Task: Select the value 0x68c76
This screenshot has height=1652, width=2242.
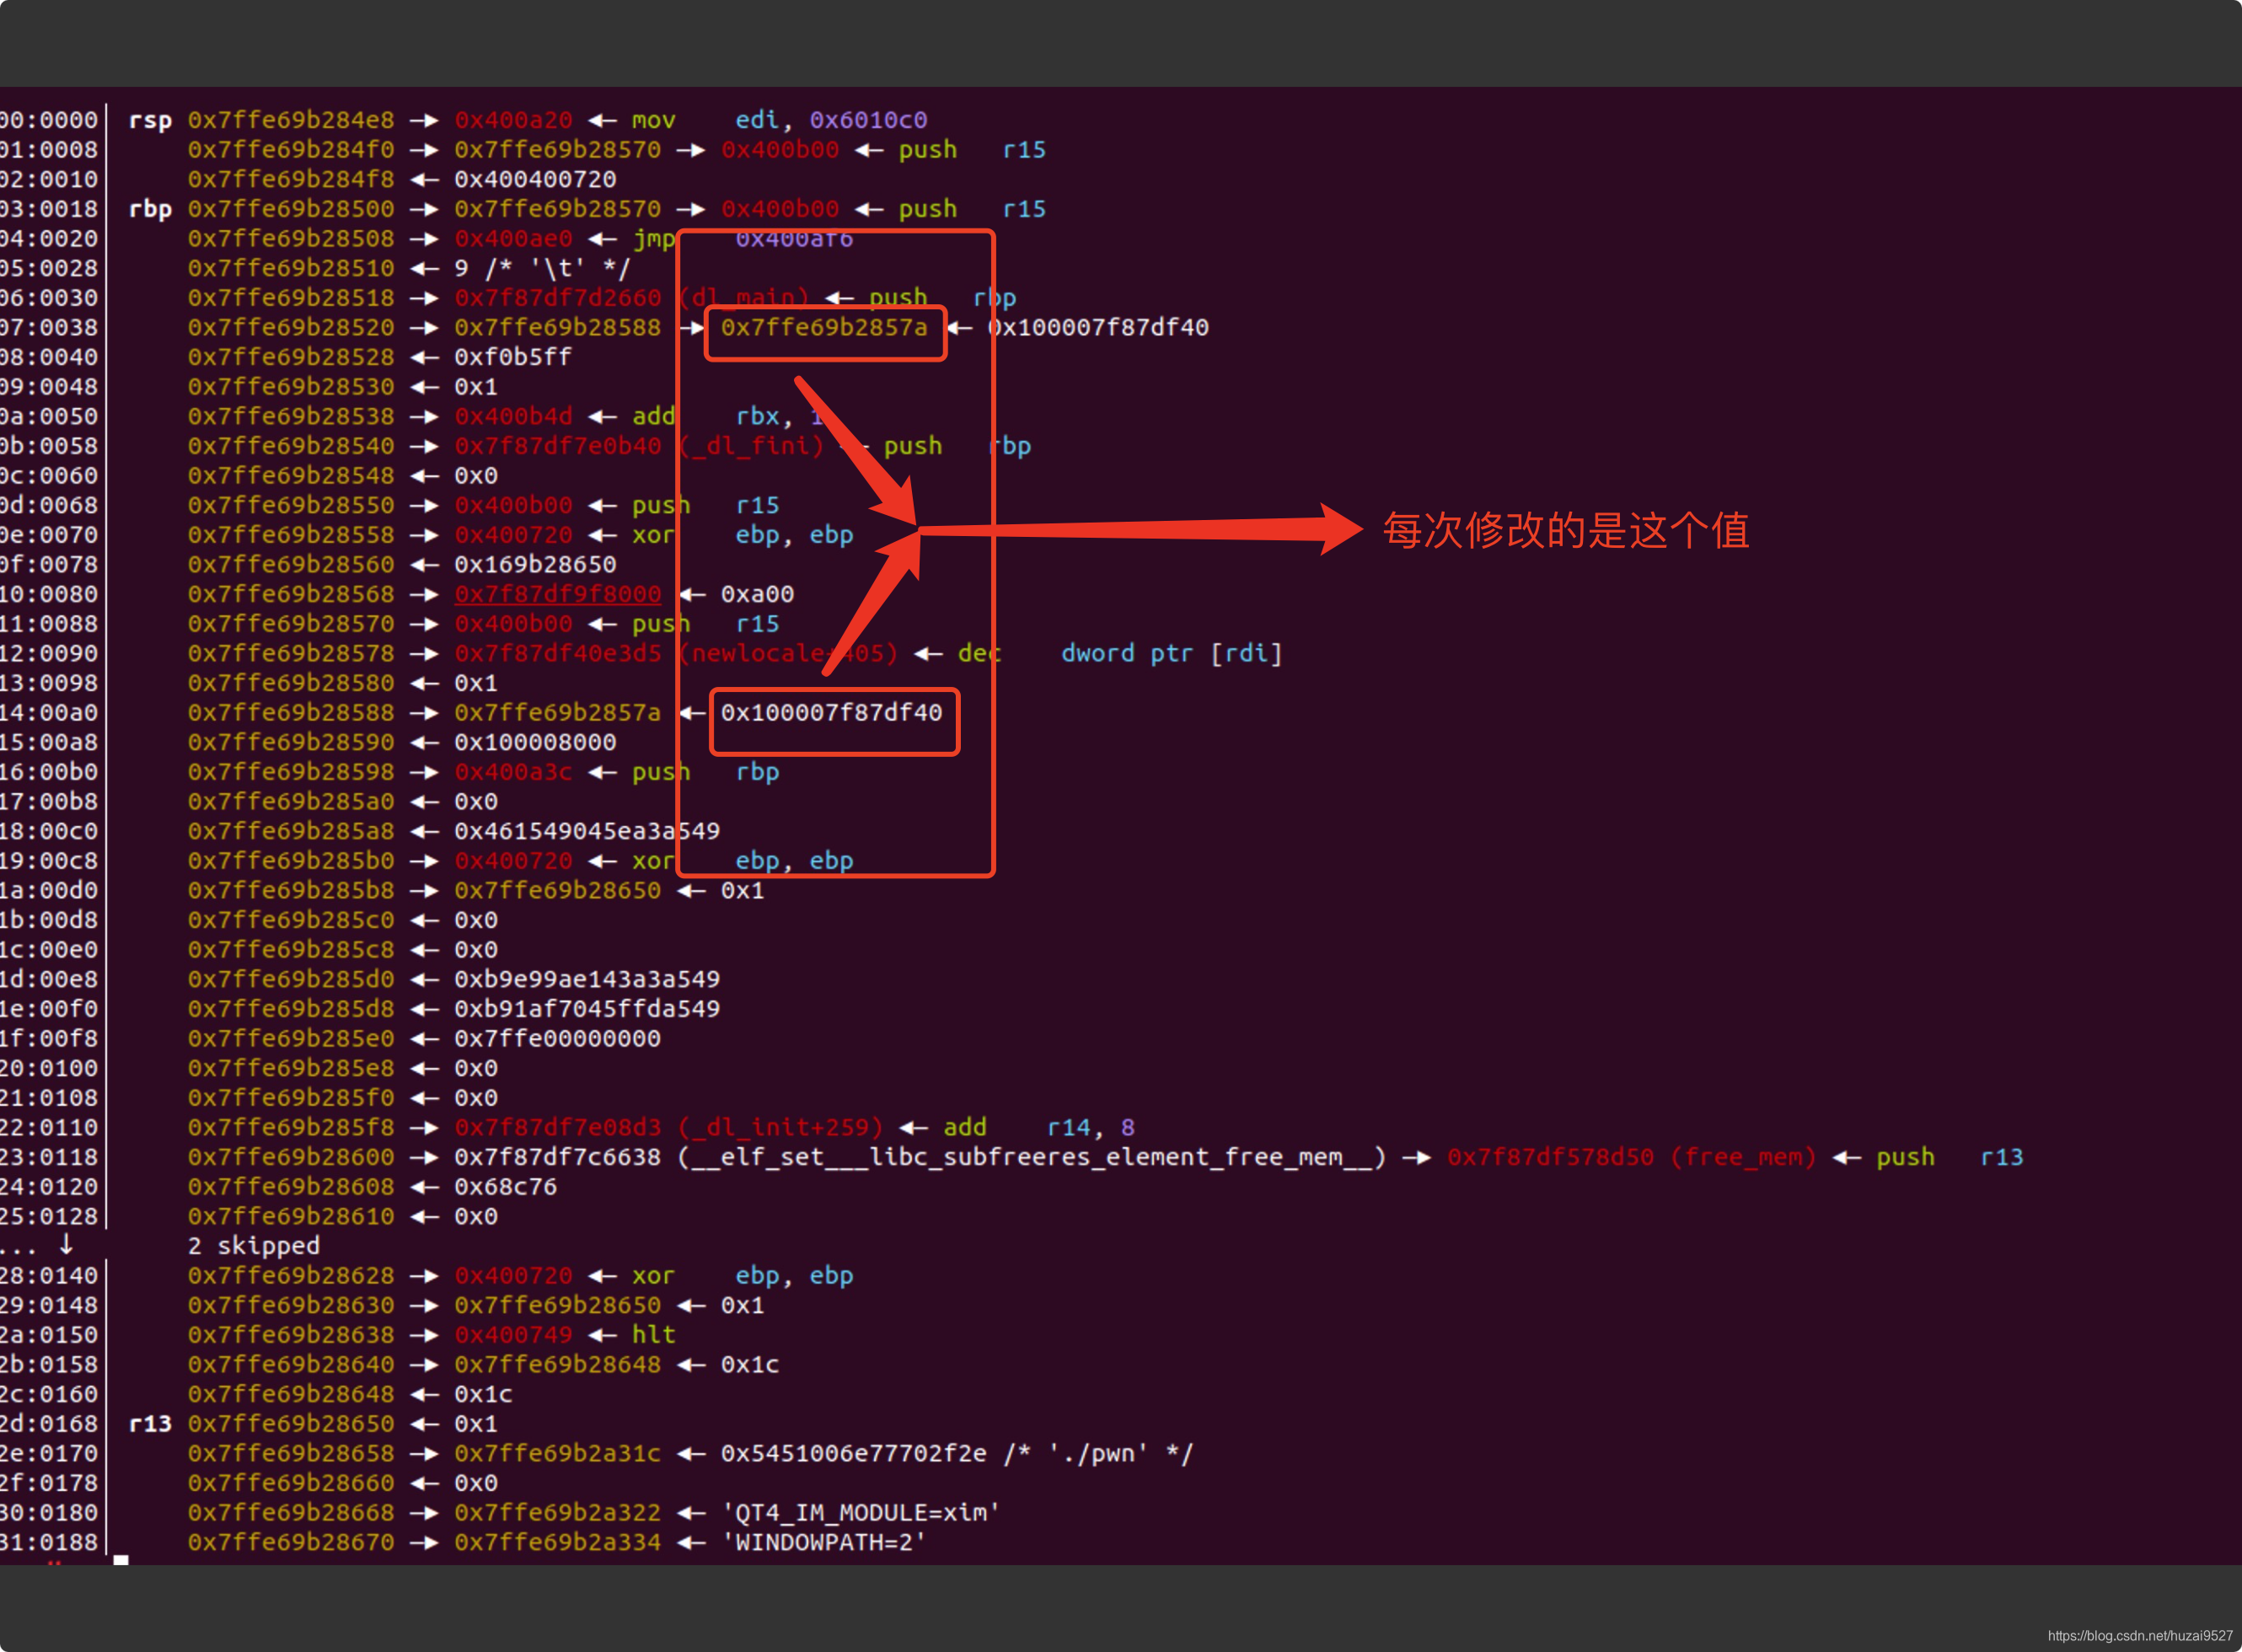Action: click(505, 1186)
